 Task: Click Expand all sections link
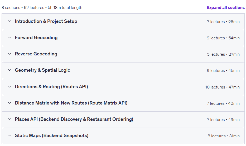(225, 8)
